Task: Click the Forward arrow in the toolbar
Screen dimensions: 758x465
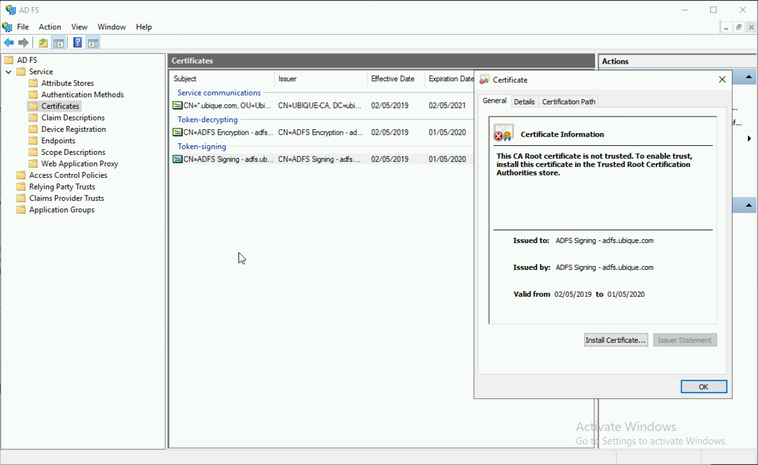Action: pyautogui.click(x=23, y=43)
